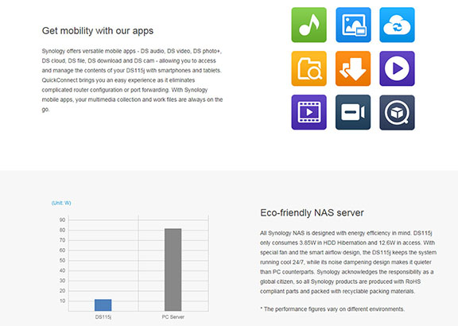Click the energy efficiency description paragraph

[x=348, y=262]
